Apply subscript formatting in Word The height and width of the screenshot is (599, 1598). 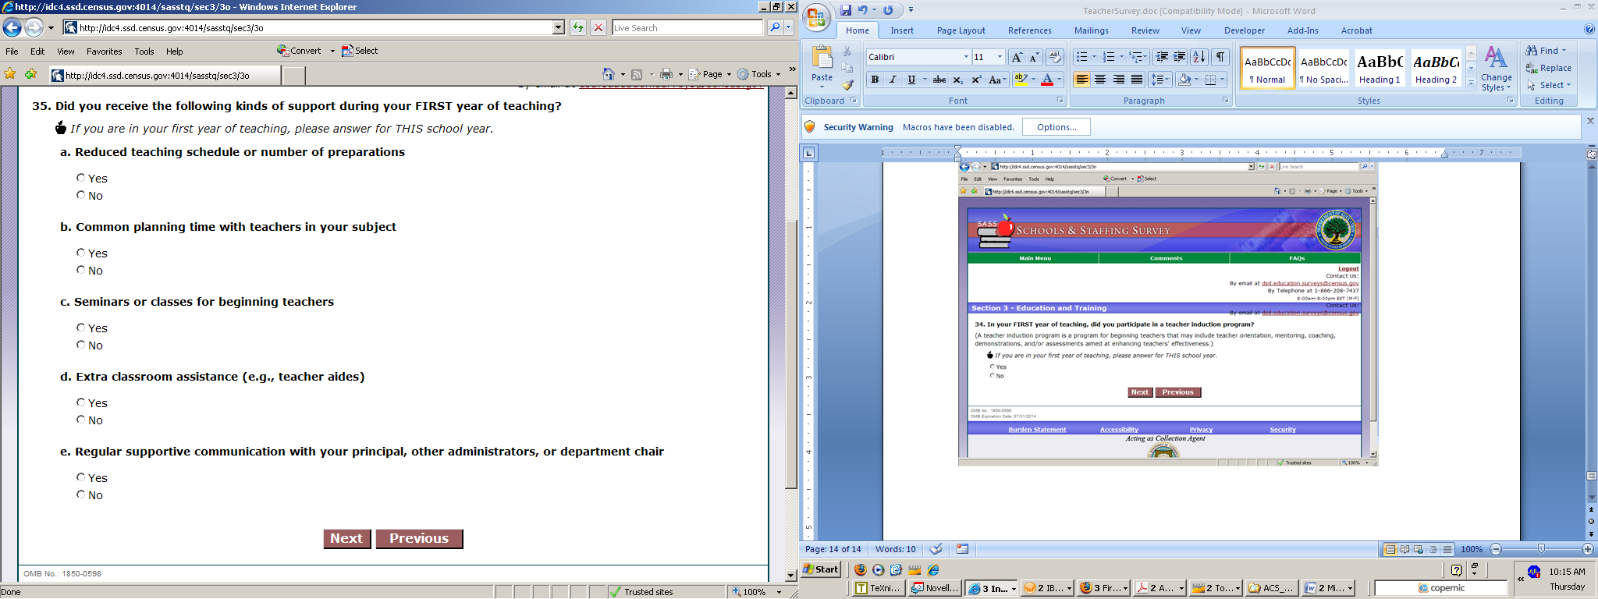click(957, 80)
